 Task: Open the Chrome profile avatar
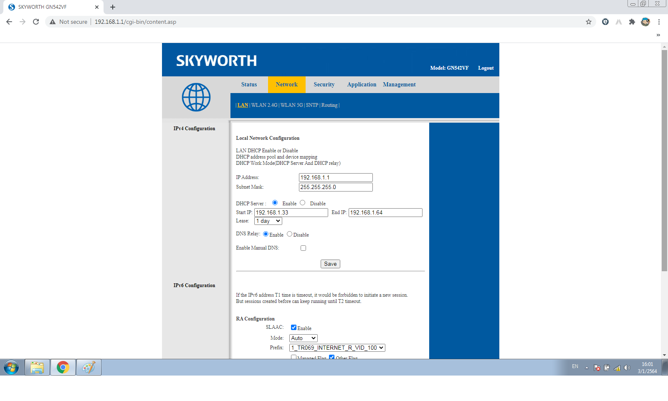(645, 22)
